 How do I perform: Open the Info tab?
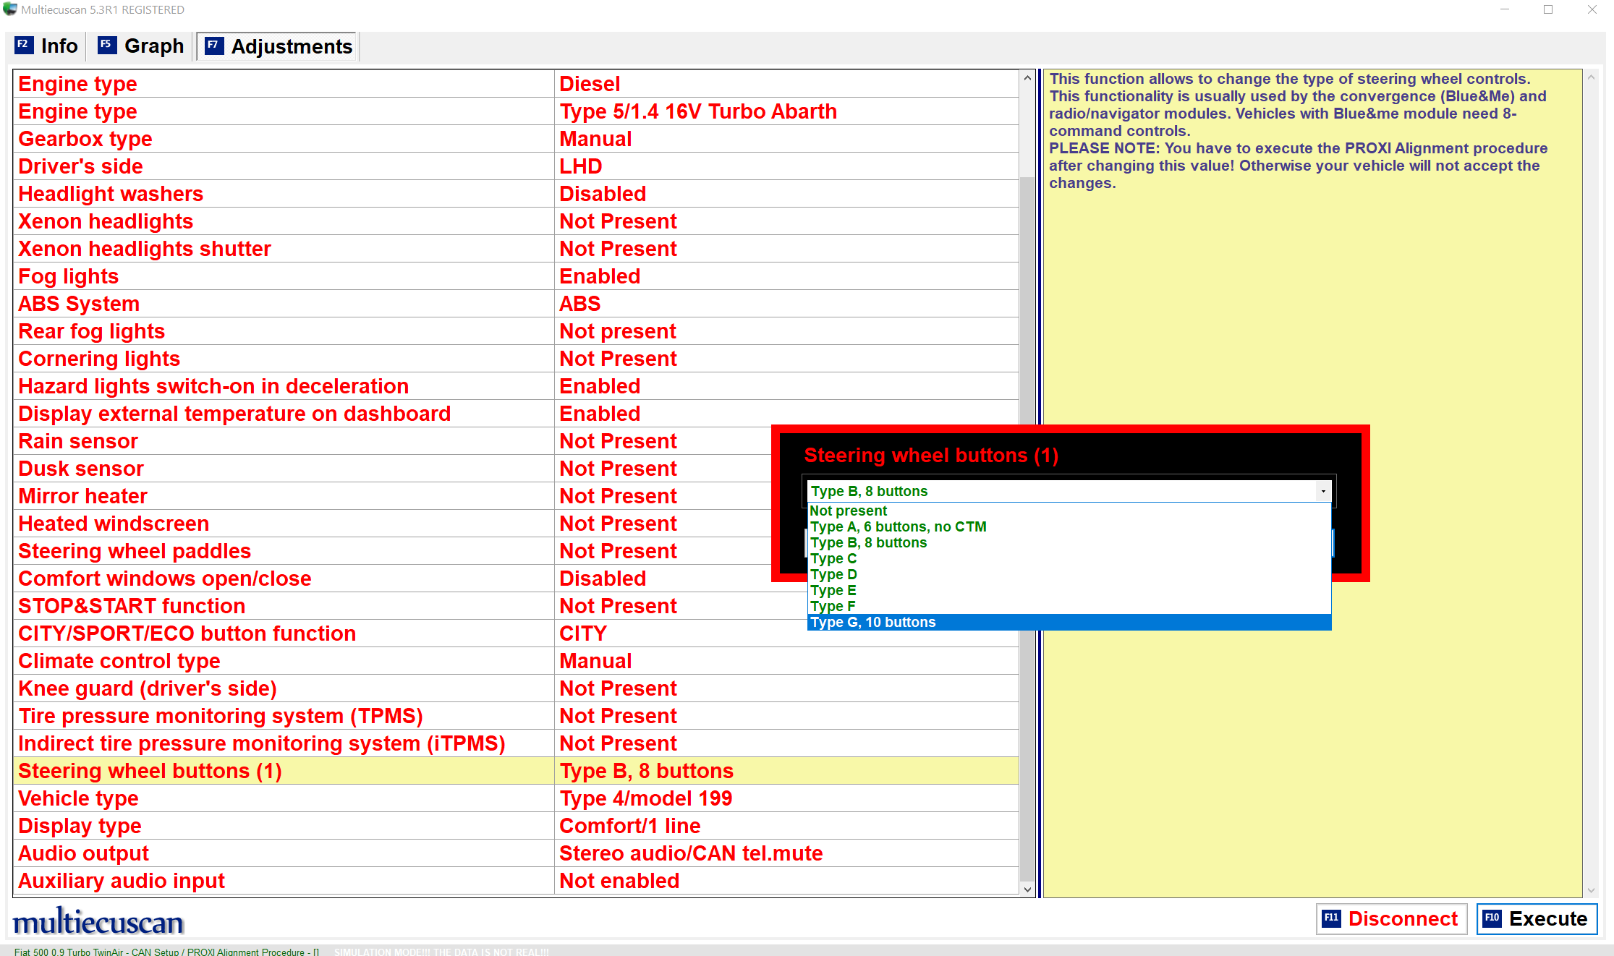click(46, 46)
